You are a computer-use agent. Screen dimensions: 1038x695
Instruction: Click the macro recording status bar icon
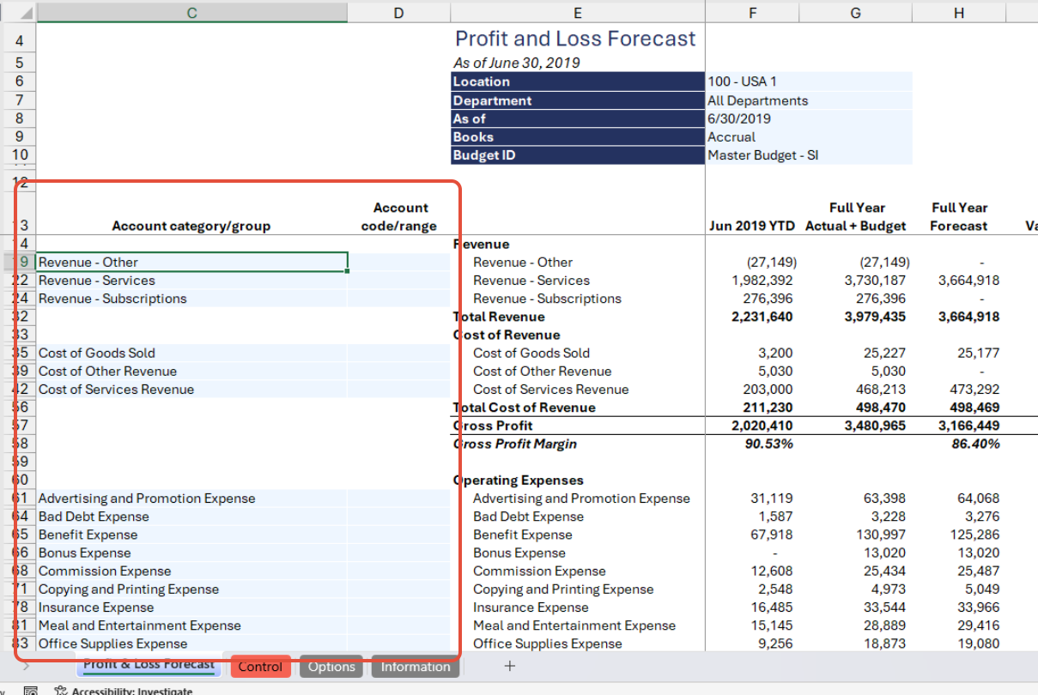(x=30, y=690)
